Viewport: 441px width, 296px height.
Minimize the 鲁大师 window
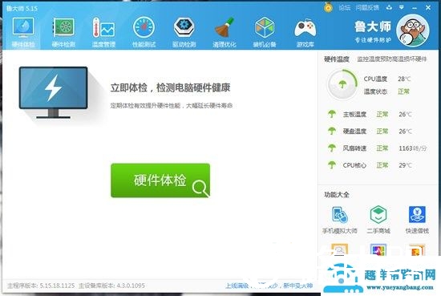click(x=415, y=8)
